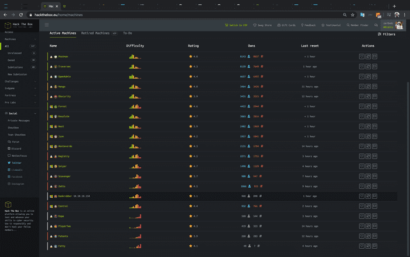Click the reset icon for the Traverxec machine

click(x=368, y=66)
